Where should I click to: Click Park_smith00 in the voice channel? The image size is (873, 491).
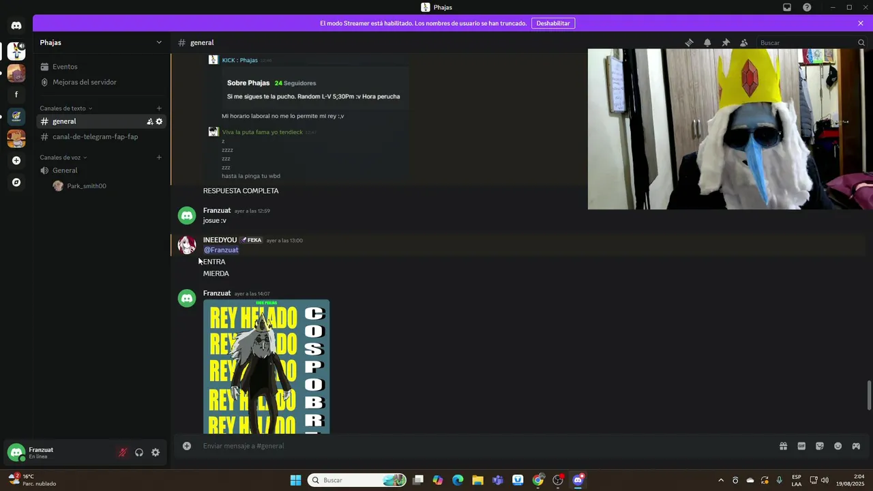87,186
